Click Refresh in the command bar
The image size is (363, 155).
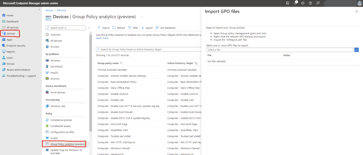click(119, 28)
